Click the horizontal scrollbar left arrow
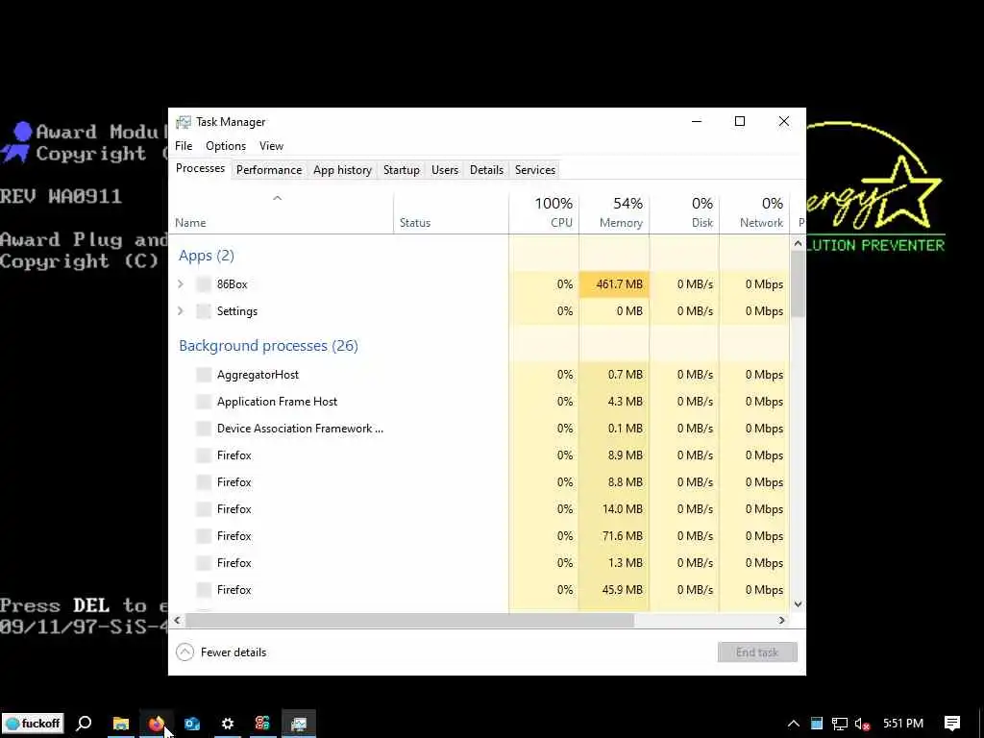Screen dimensions: 984x738 tap(177, 621)
